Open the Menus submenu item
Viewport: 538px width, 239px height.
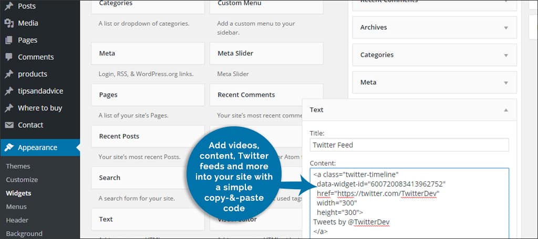(x=16, y=207)
